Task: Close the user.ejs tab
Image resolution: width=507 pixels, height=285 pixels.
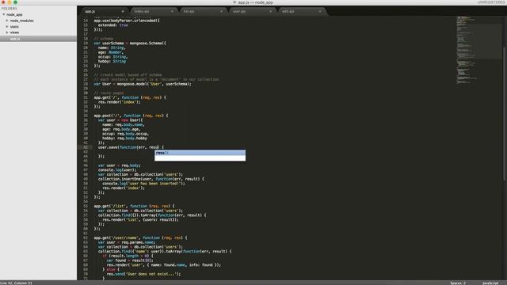Action: click(270, 11)
